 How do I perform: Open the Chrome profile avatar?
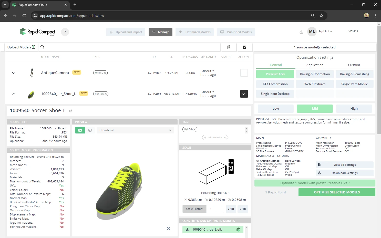click(366, 16)
